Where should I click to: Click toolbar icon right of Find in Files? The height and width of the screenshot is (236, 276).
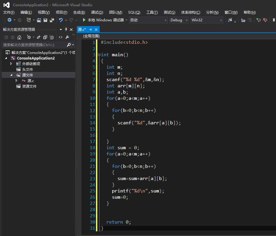pos(243,20)
